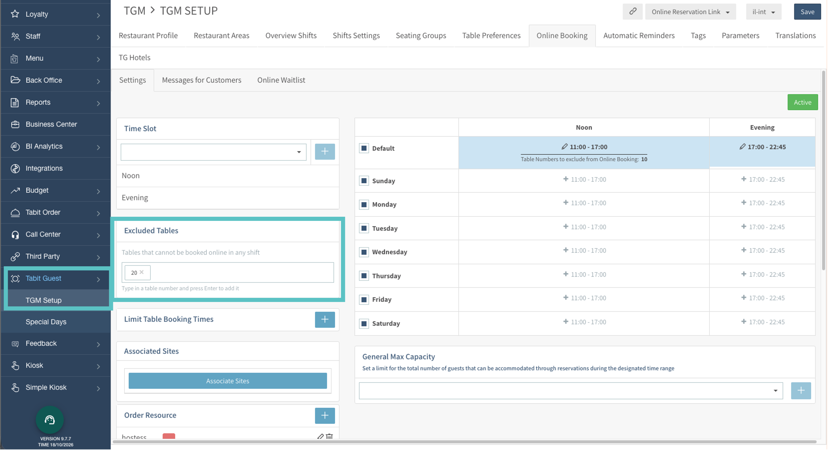828x450 pixels.
Task: Click the copy link chain icon
Action: (632, 12)
